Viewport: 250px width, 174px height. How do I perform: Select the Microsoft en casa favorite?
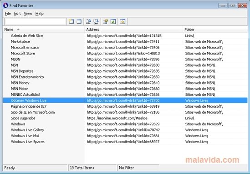(25, 48)
